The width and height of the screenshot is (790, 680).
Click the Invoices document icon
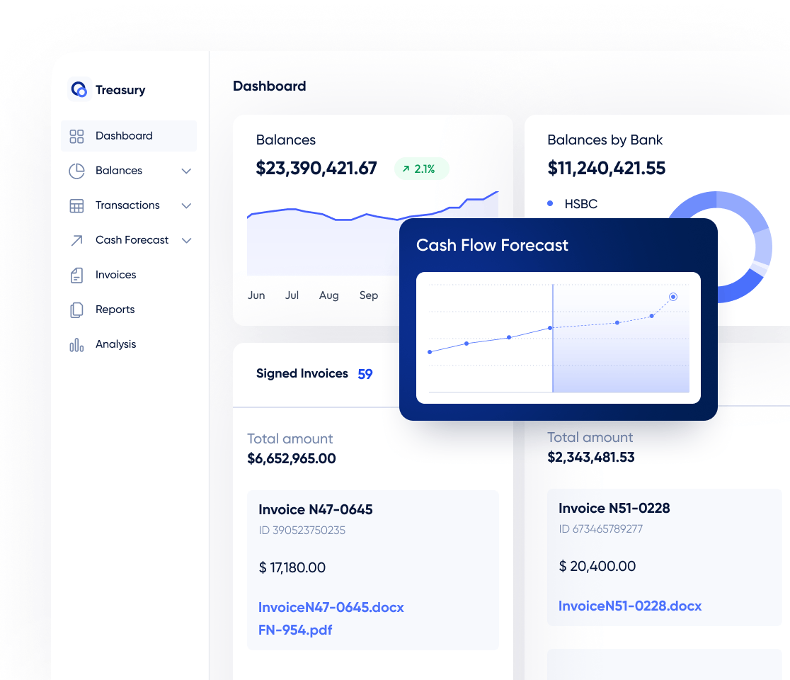pos(76,276)
